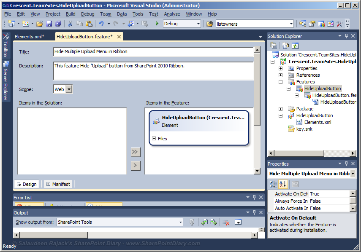This screenshot has width=361, height=252.
Task: Toggle word wrap in Output window
Action: [238, 222]
